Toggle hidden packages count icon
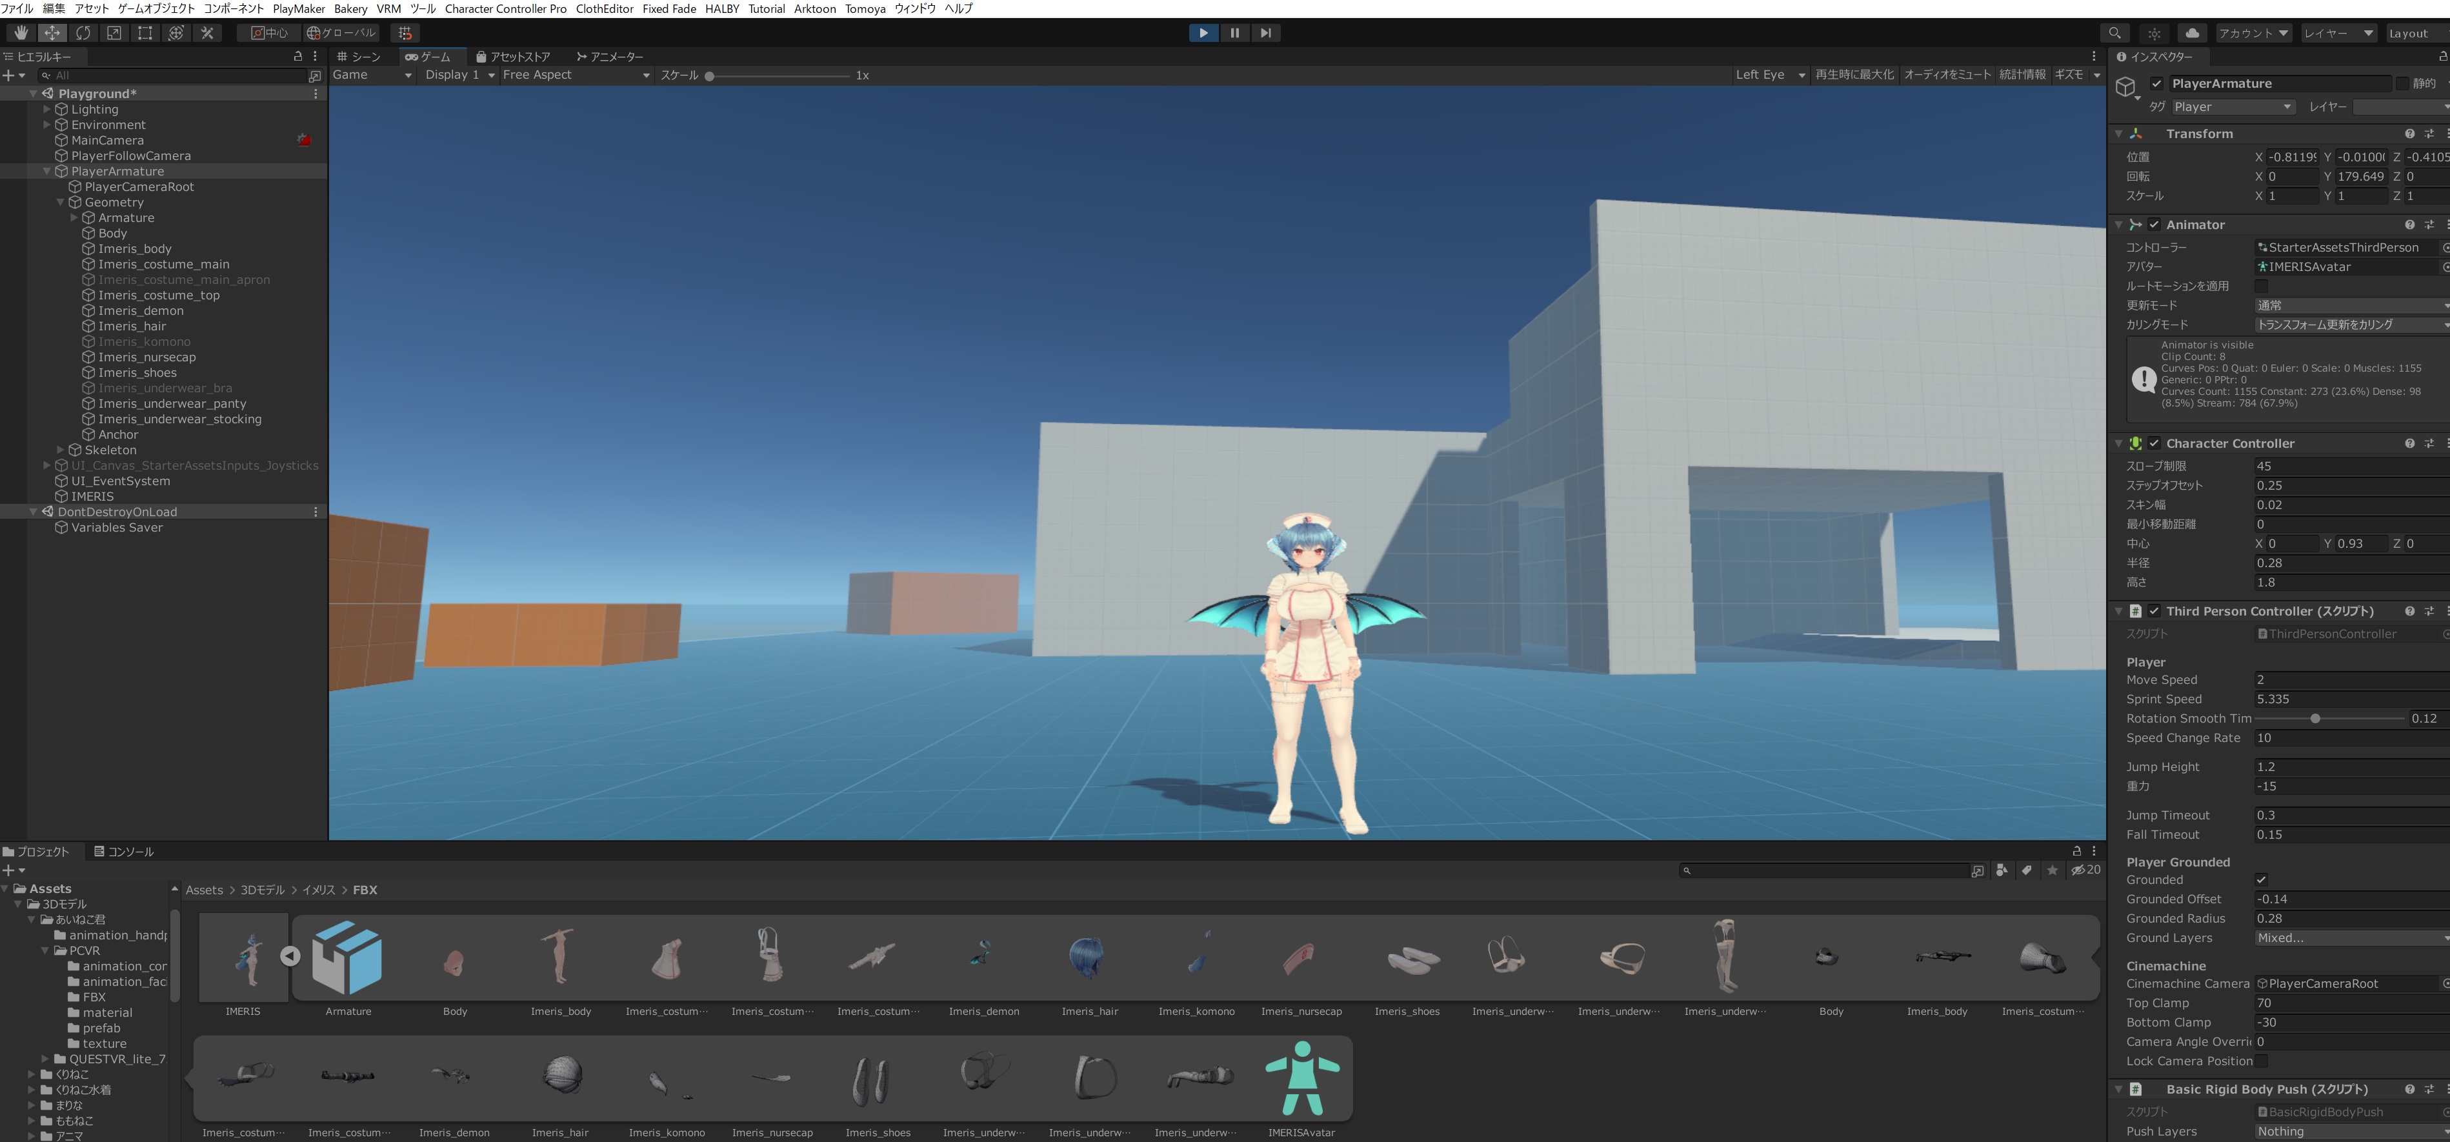The width and height of the screenshot is (2450, 1142). (x=2085, y=870)
